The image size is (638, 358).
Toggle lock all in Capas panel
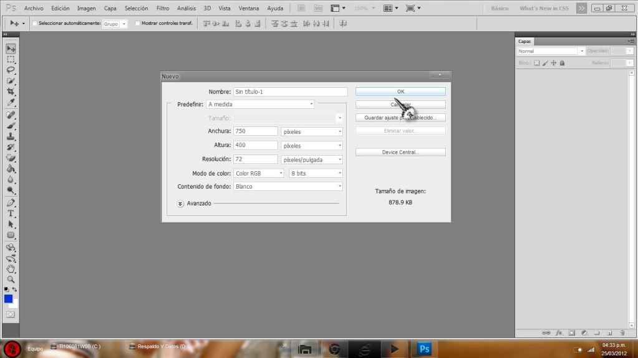tap(562, 63)
